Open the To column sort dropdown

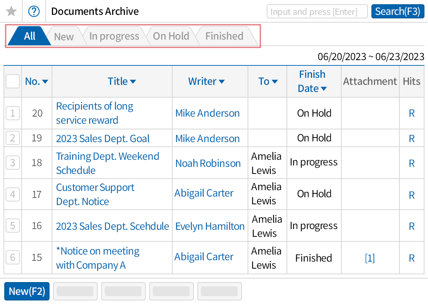point(274,81)
